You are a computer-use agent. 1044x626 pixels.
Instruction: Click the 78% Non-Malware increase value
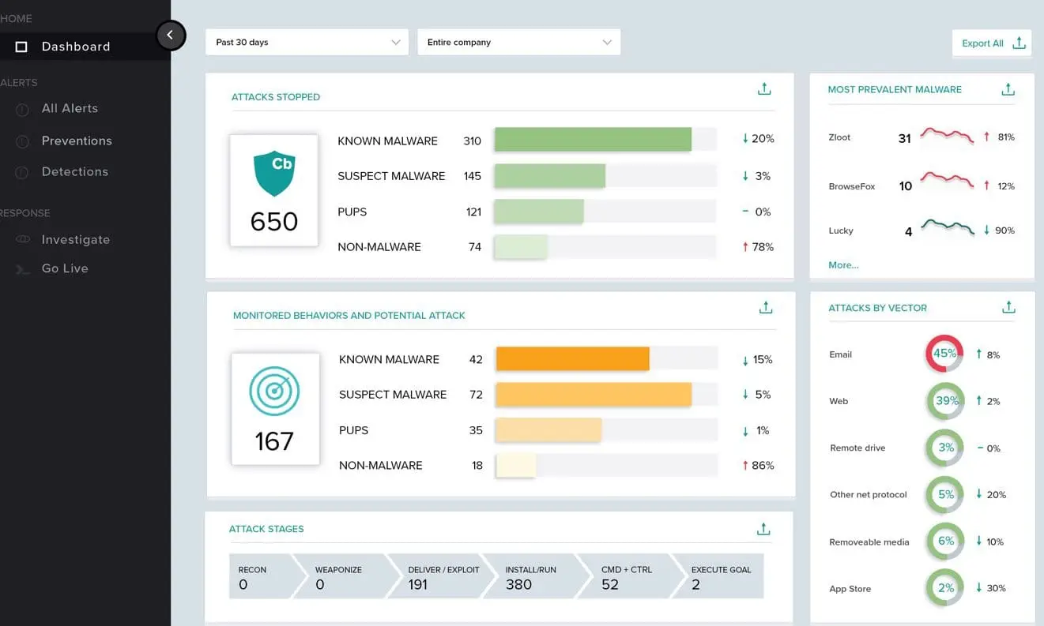763,247
